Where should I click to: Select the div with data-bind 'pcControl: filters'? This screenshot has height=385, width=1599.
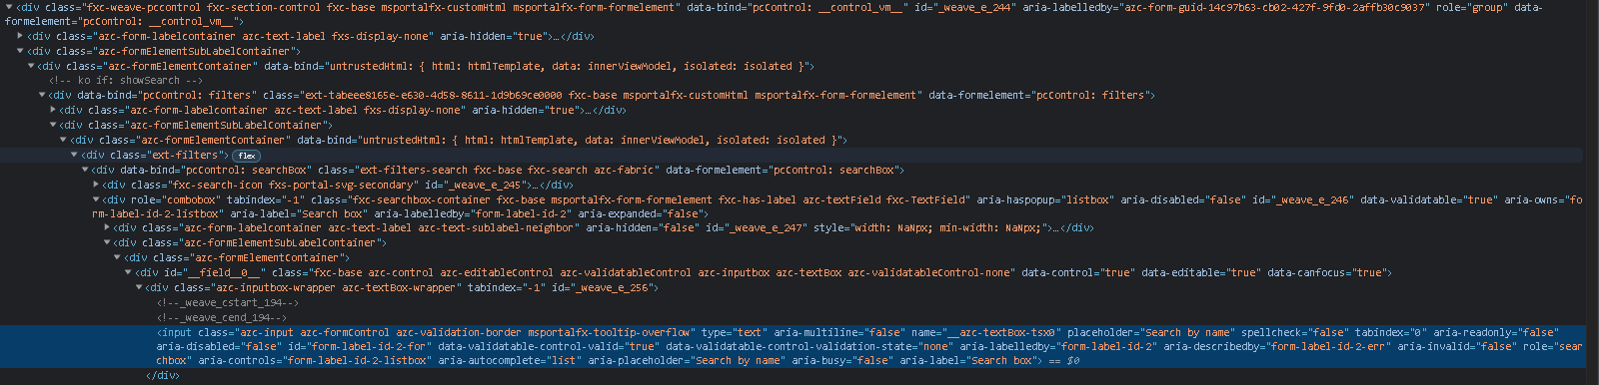pyautogui.click(x=603, y=96)
